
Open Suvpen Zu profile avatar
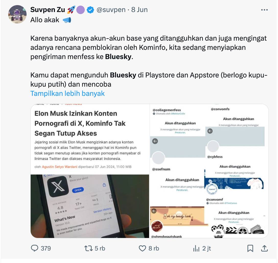(17, 14)
